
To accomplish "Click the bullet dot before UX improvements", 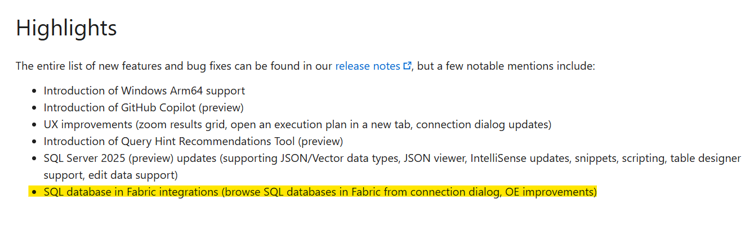I will click(34, 125).
